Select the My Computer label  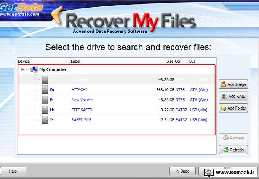click(53, 69)
